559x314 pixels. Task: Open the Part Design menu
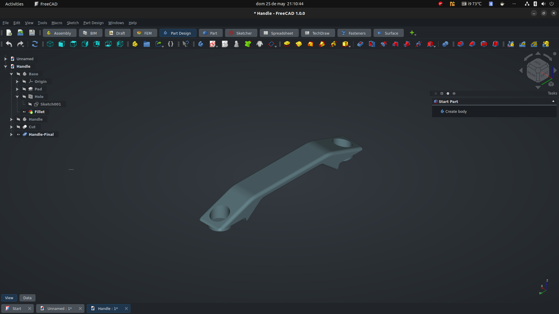pos(93,23)
